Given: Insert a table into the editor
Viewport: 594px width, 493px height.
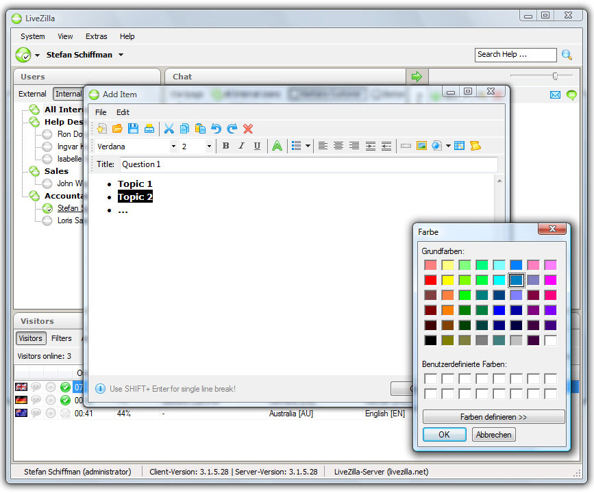Looking at the screenshot, I should (459, 146).
